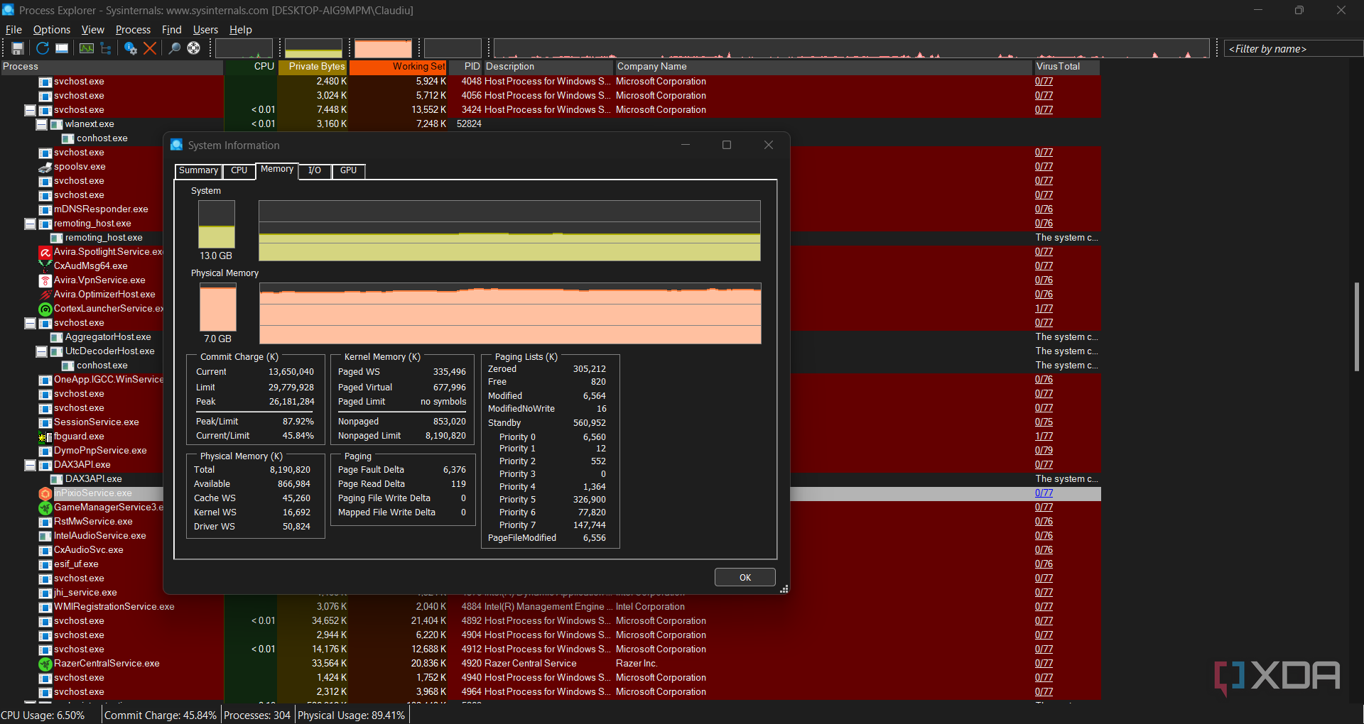Select the Memory tab in System Information
The height and width of the screenshot is (724, 1364).
click(x=277, y=170)
